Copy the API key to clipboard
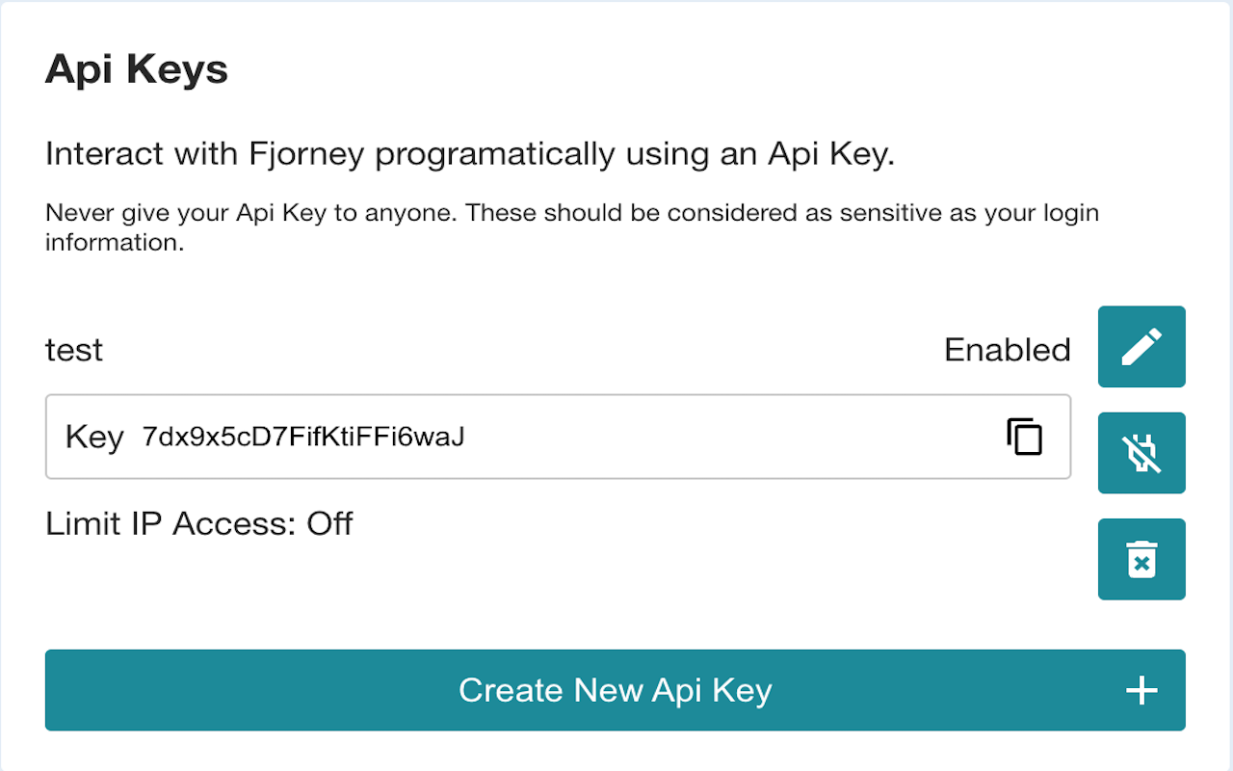This screenshot has height=771, width=1233. [x=1025, y=437]
